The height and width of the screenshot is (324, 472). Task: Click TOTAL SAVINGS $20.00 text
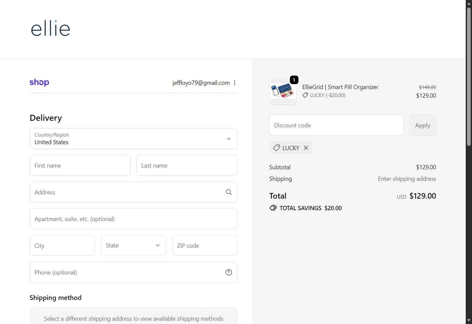click(x=311, y=208)
